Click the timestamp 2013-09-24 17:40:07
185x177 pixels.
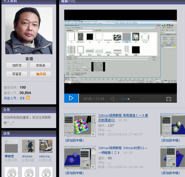pos(126,135)
